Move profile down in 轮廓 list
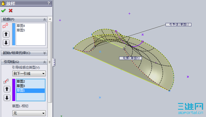The image size is (206, 117). pos(6,43)
